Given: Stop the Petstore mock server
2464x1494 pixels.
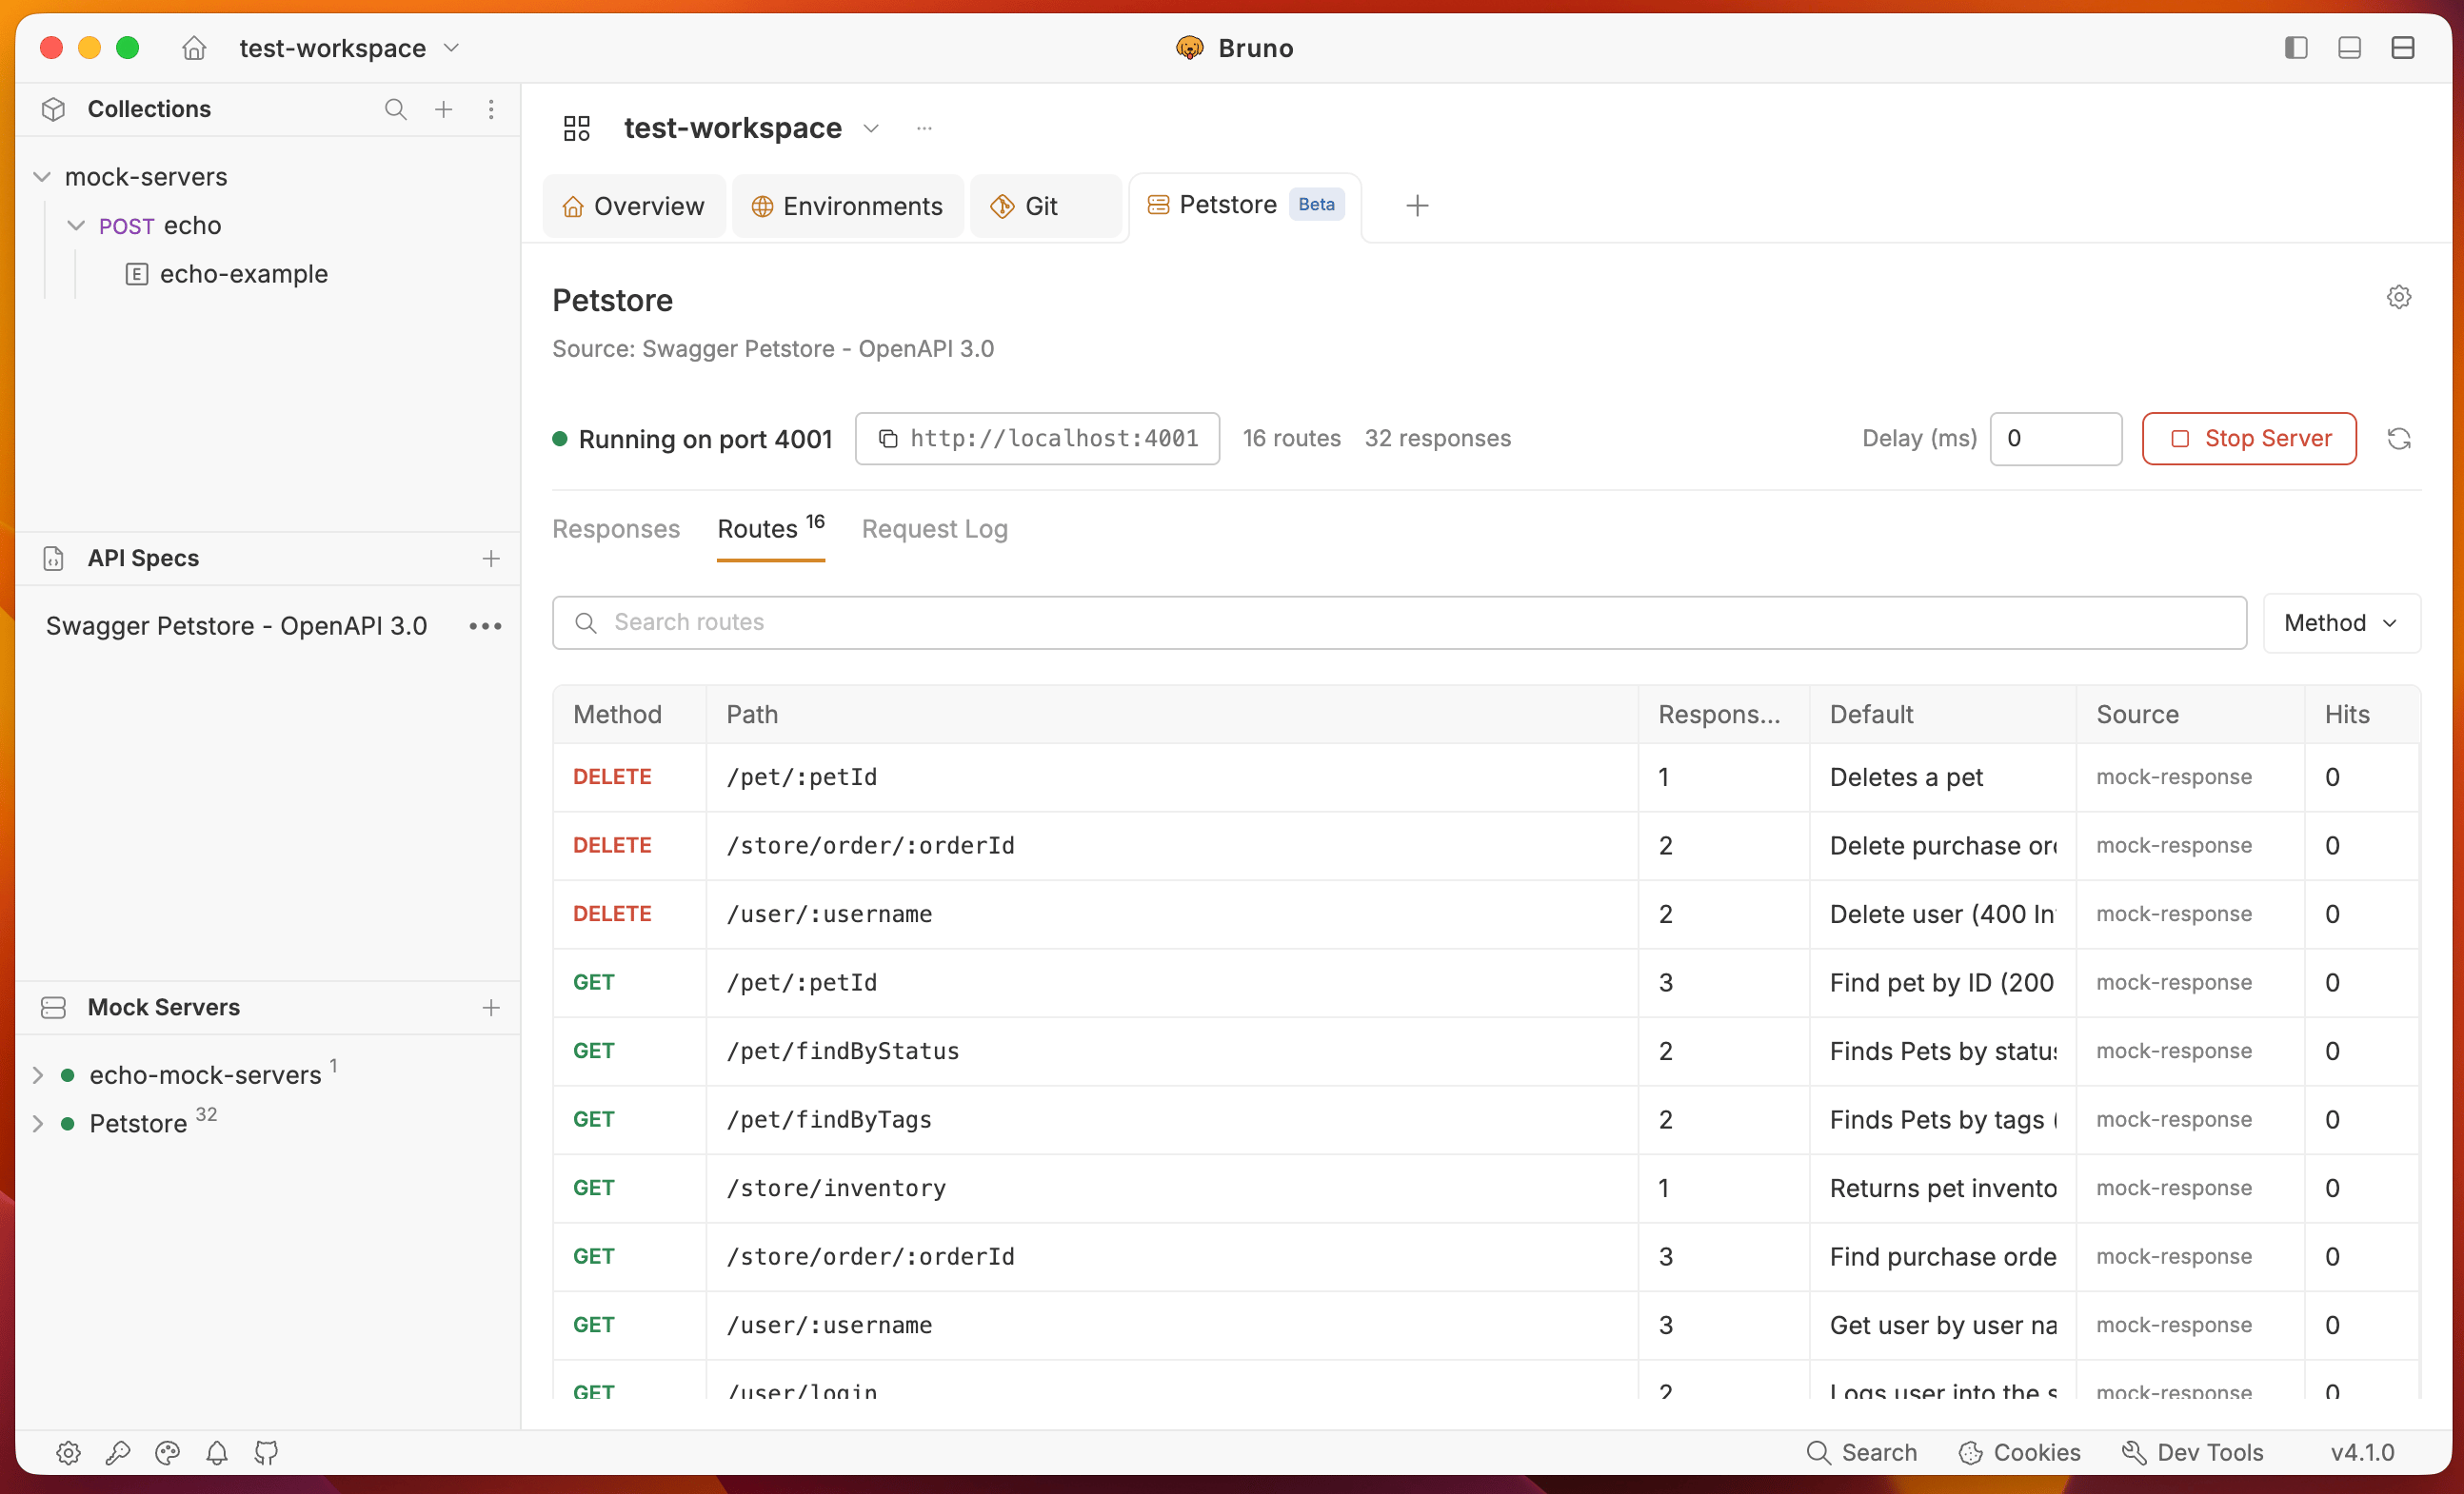Looking at the screenshot, I should pos(2249,439).
